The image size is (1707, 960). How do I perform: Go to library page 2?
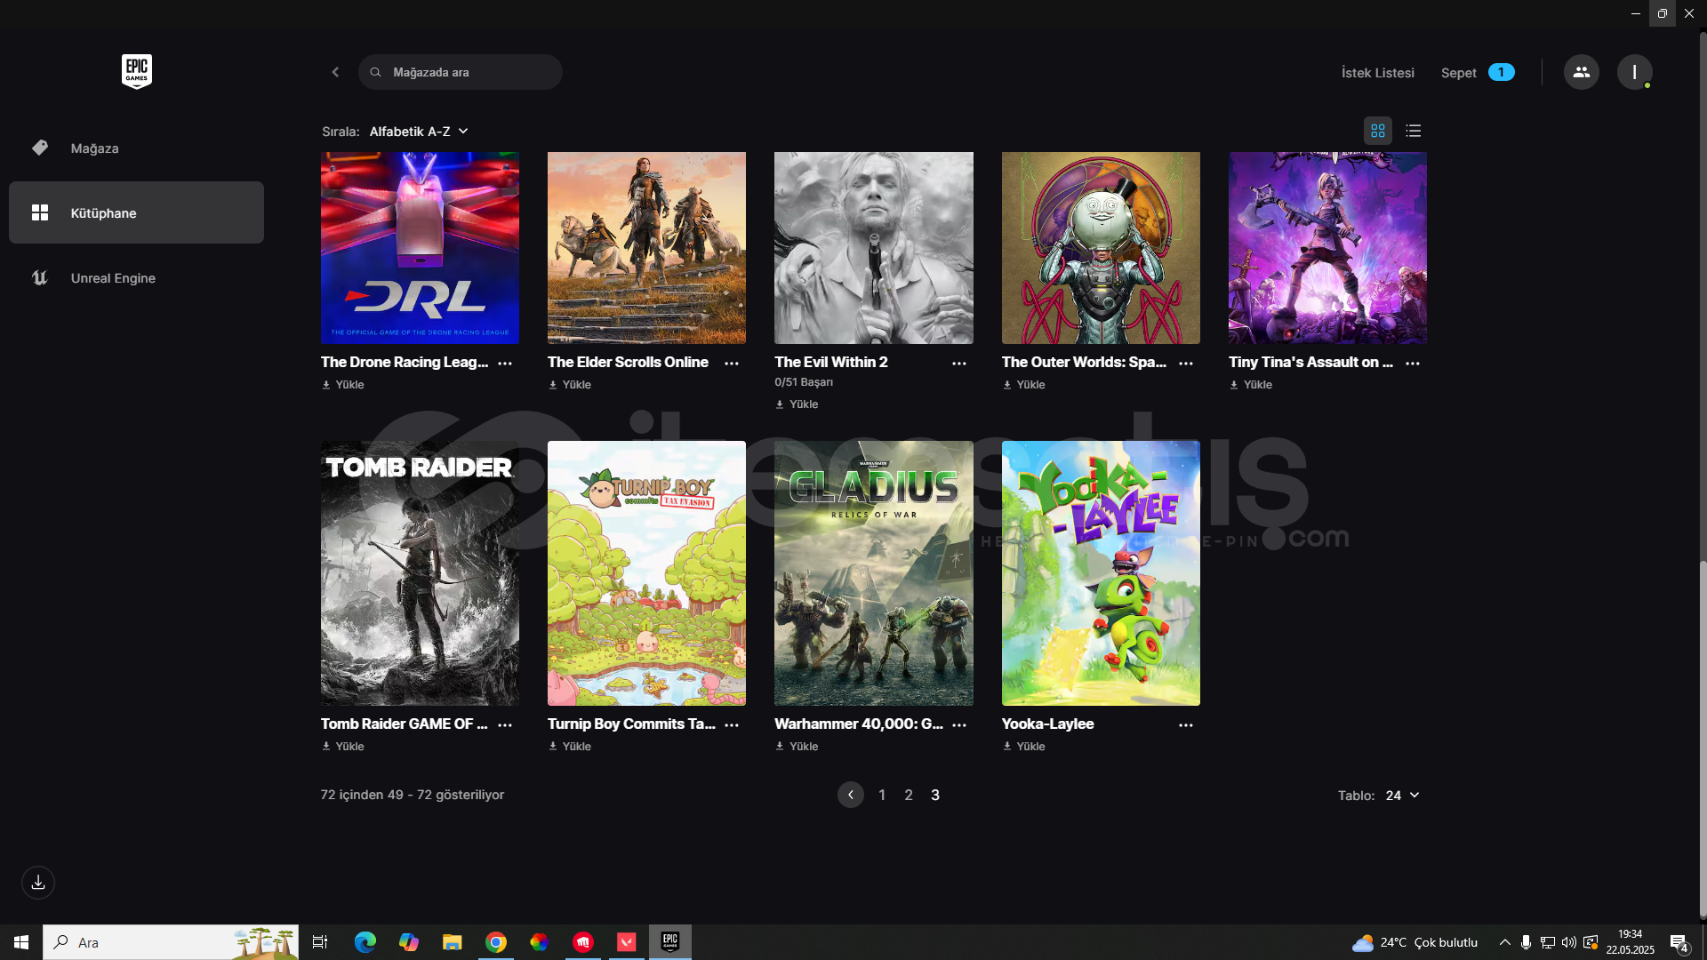[x=909, y=795]
